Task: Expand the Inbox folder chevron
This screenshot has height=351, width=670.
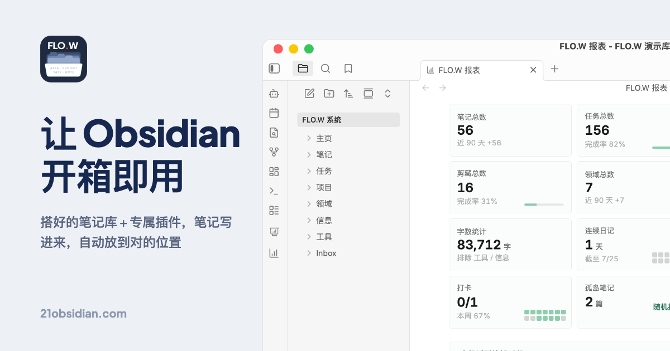Action: tap(309, 253)
